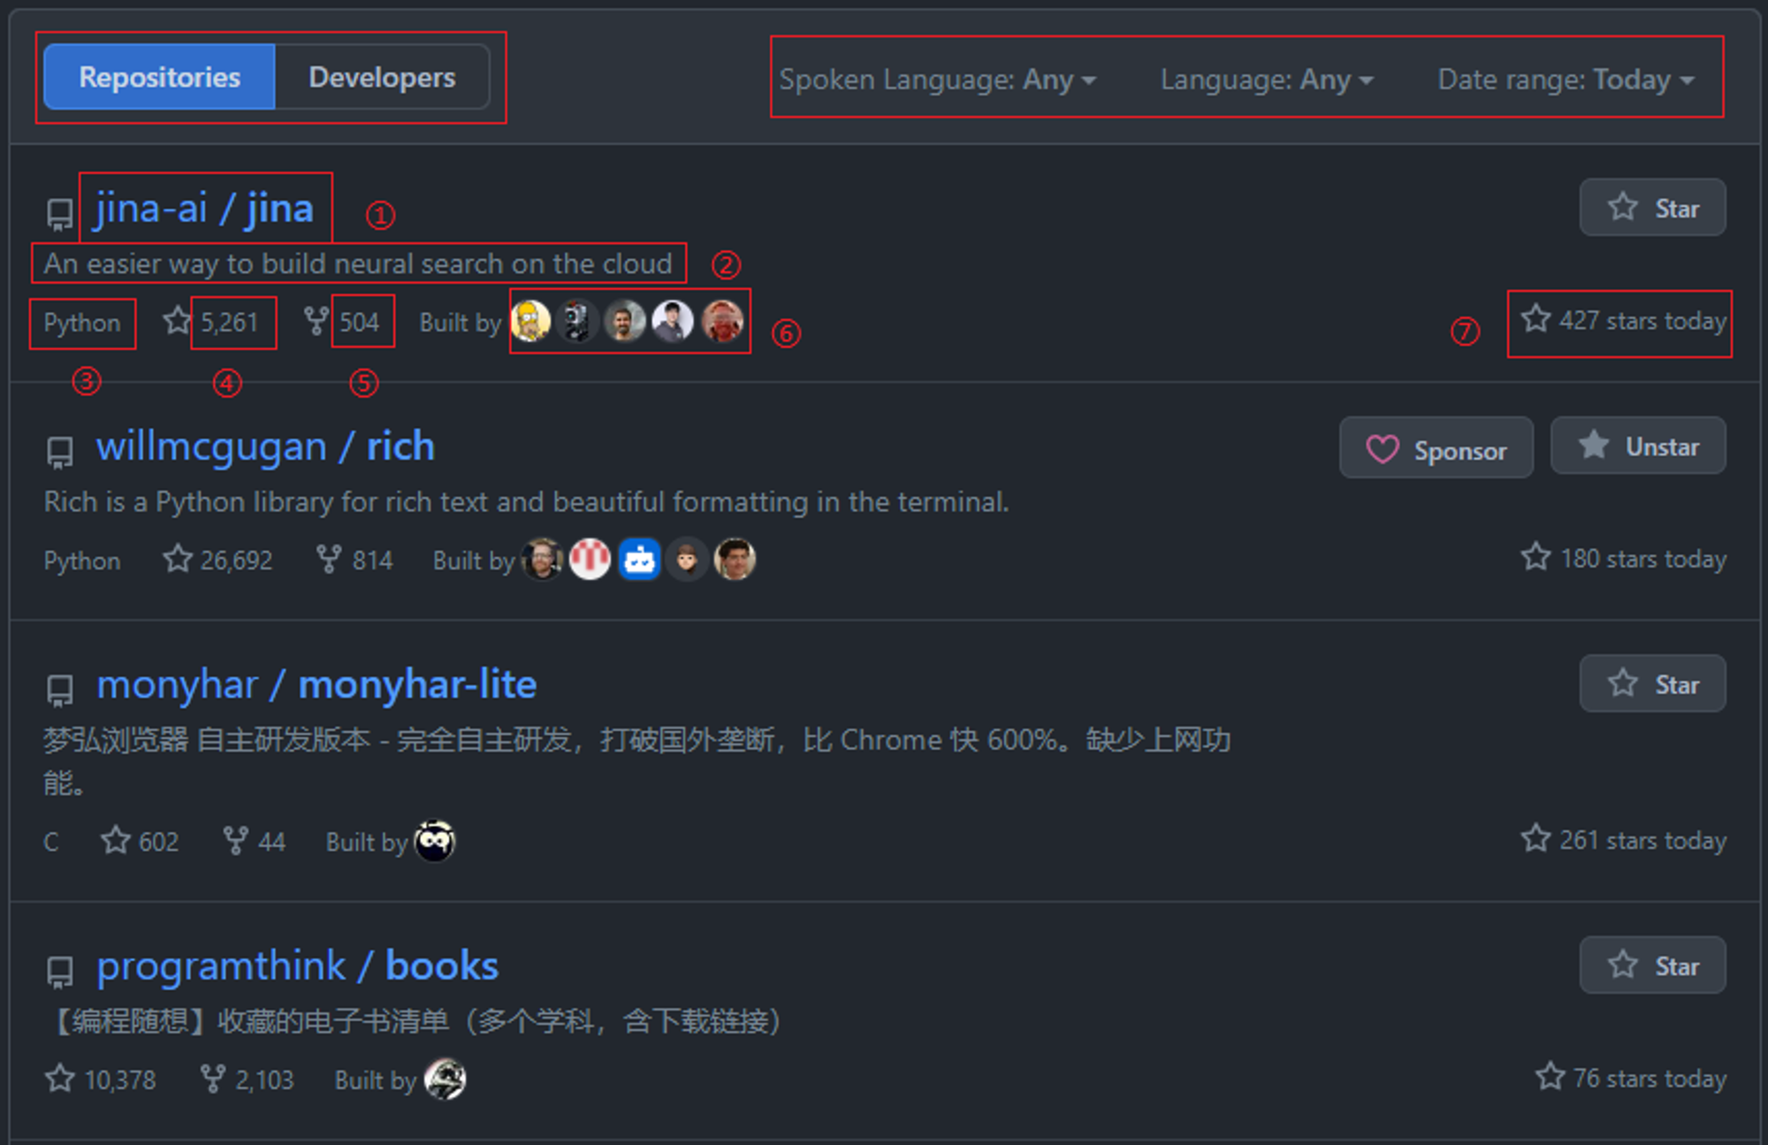This screenshot has height=1145, width=1768.
Task: Switch to the Developers tab
Action: tap(382, 77)
